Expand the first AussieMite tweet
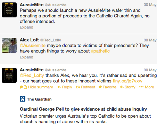This screenshot has height=127, width=157. tap(26, 27)
